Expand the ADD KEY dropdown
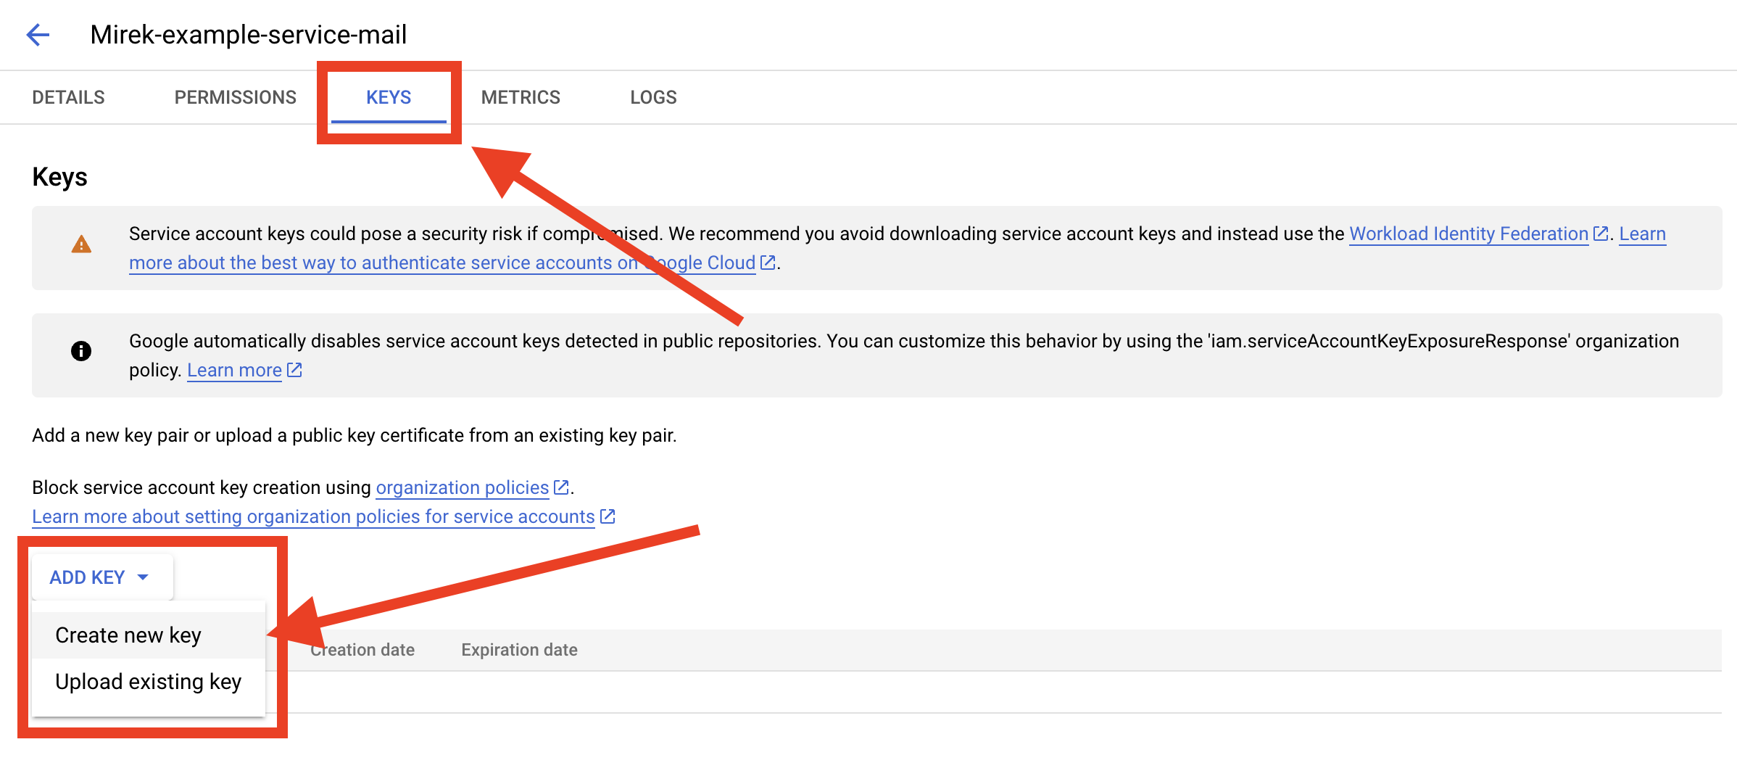Screen dimensions: 1737x763 (100, 577)
